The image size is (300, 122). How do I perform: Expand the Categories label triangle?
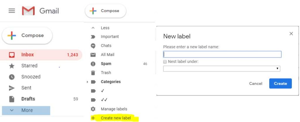click(88, 82)
